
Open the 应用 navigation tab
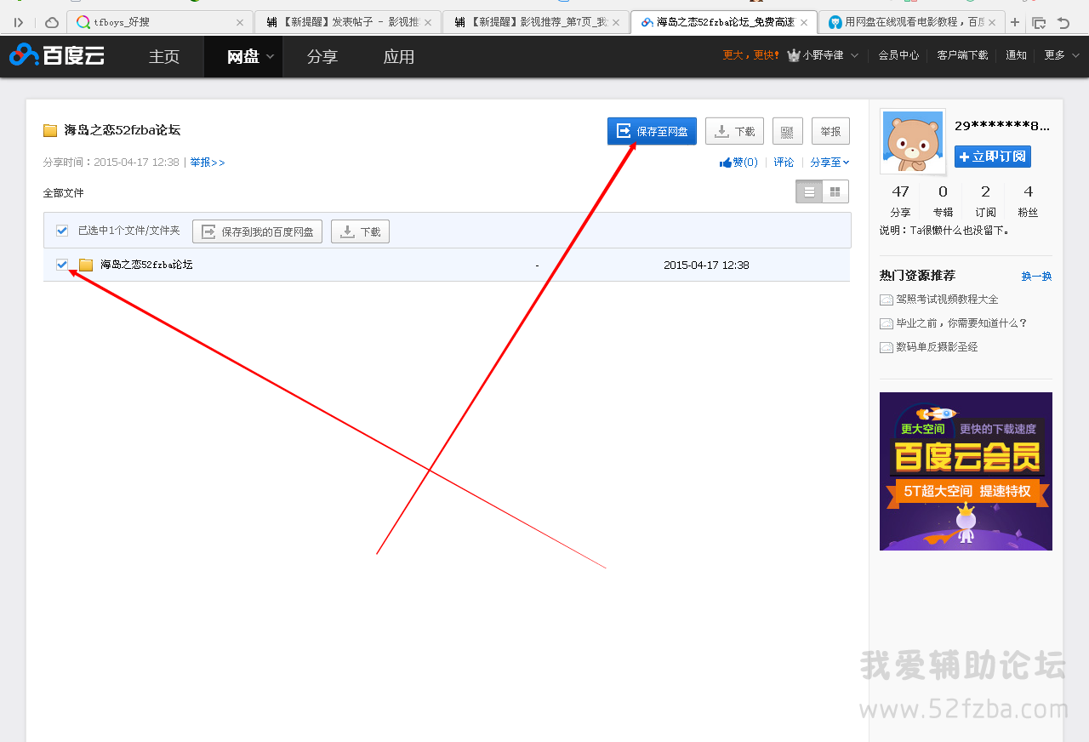tap(398, 57)
